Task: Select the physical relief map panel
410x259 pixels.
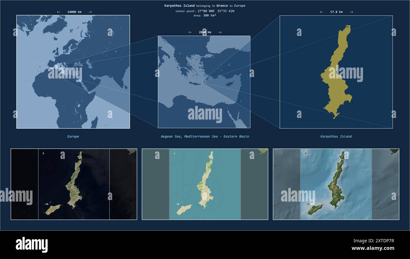Action: [x=336, y=184]
